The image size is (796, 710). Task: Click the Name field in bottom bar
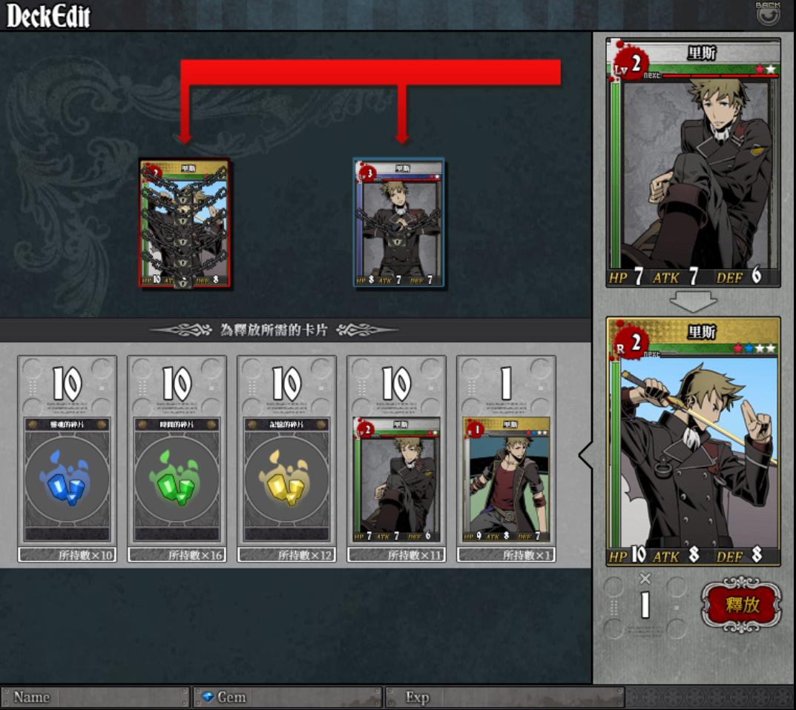tap(96, 697)
